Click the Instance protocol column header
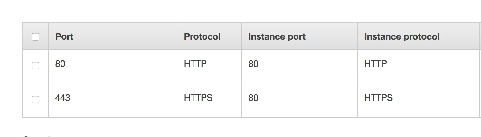Viewport: 481px width, 137px height. coord(402,37)
